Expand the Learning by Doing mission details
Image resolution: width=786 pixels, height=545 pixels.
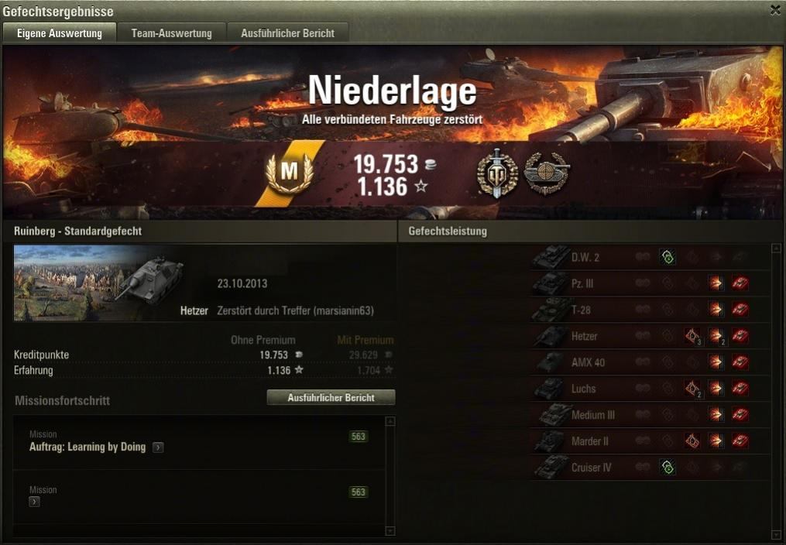coord(158,447)
